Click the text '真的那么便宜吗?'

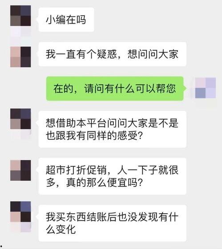tap(105, 183)
